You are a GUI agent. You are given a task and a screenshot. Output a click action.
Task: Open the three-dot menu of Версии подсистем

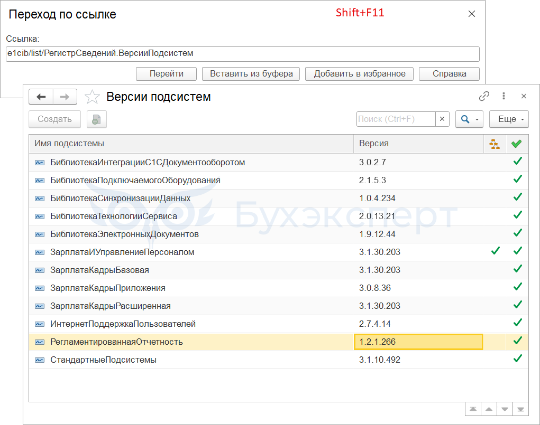(x=504, y=96)
